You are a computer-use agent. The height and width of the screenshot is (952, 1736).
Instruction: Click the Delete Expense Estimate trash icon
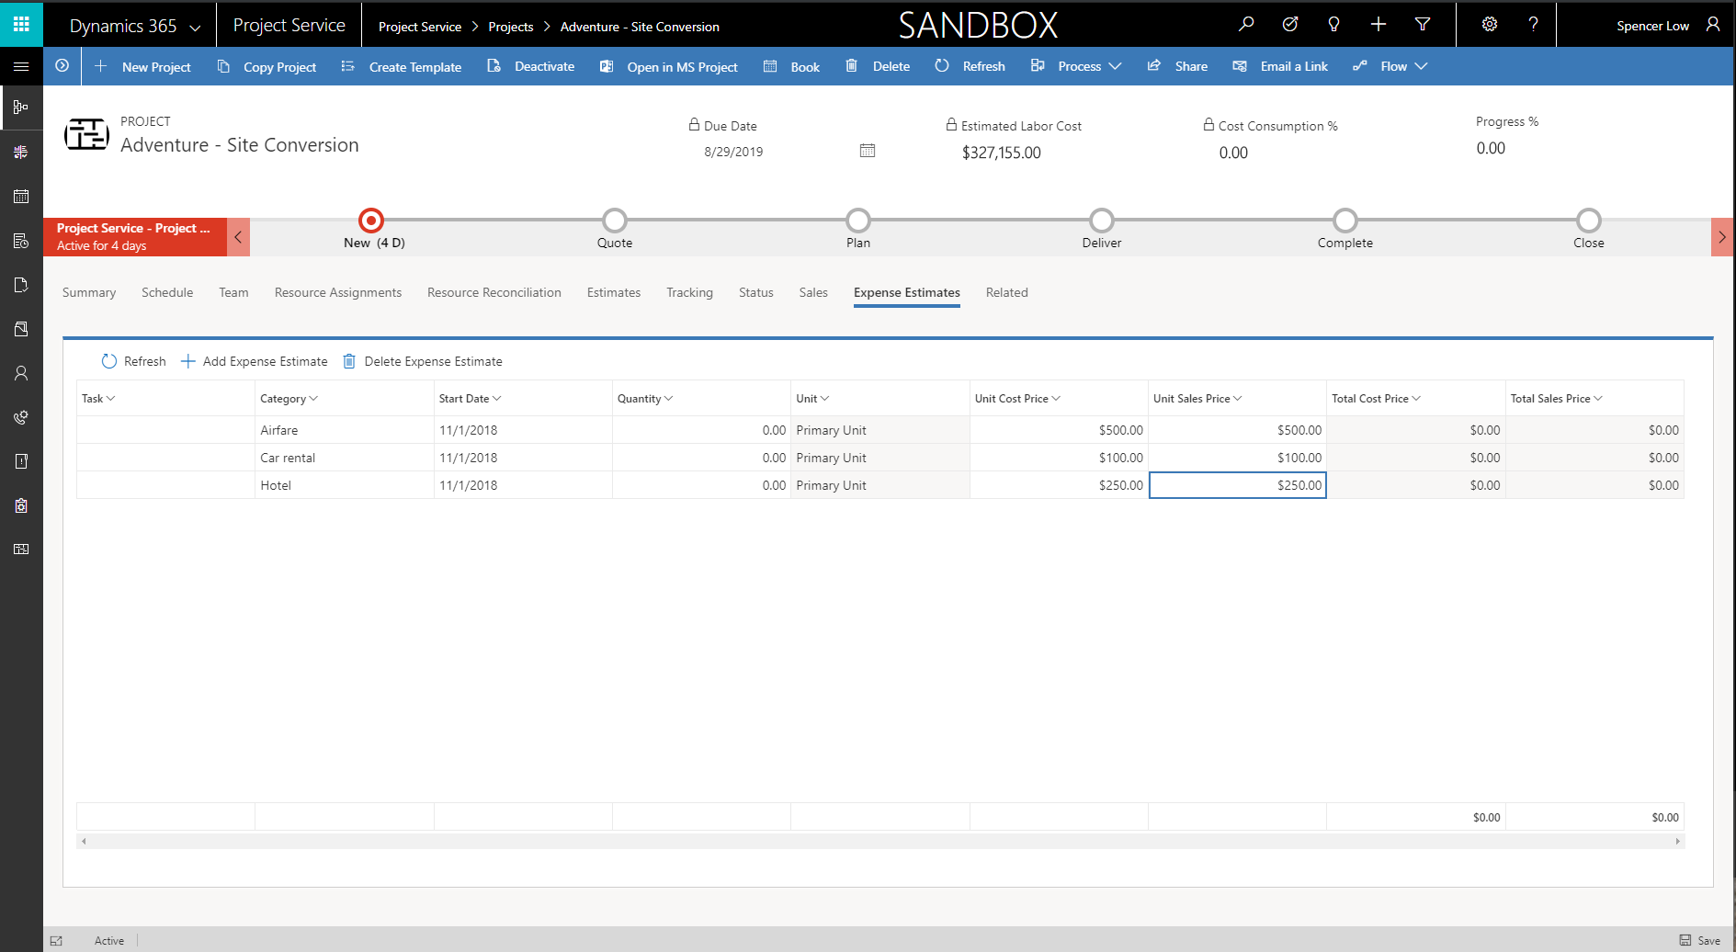pos(349,361)
